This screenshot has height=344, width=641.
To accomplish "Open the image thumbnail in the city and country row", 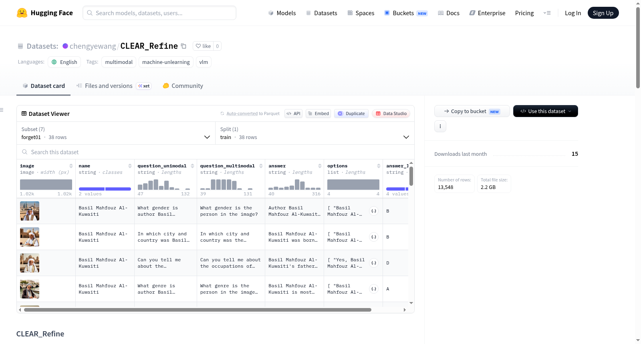I will [x=30, y=237].
